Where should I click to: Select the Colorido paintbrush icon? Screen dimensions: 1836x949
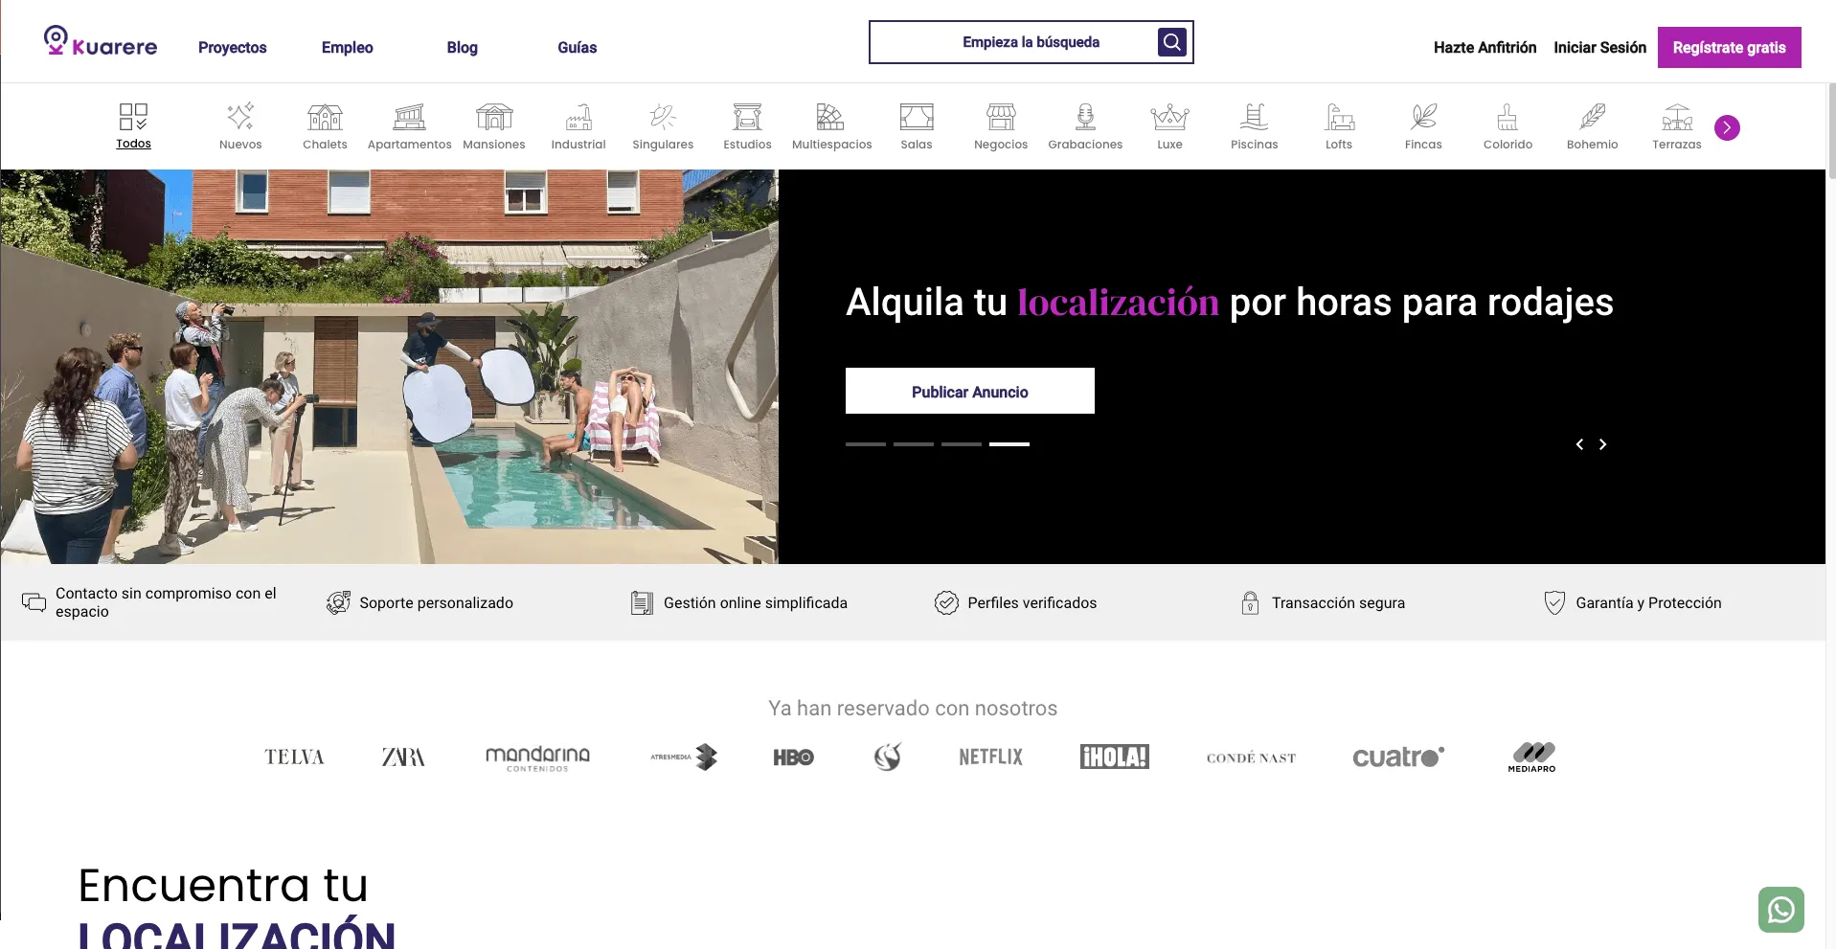1507,117
